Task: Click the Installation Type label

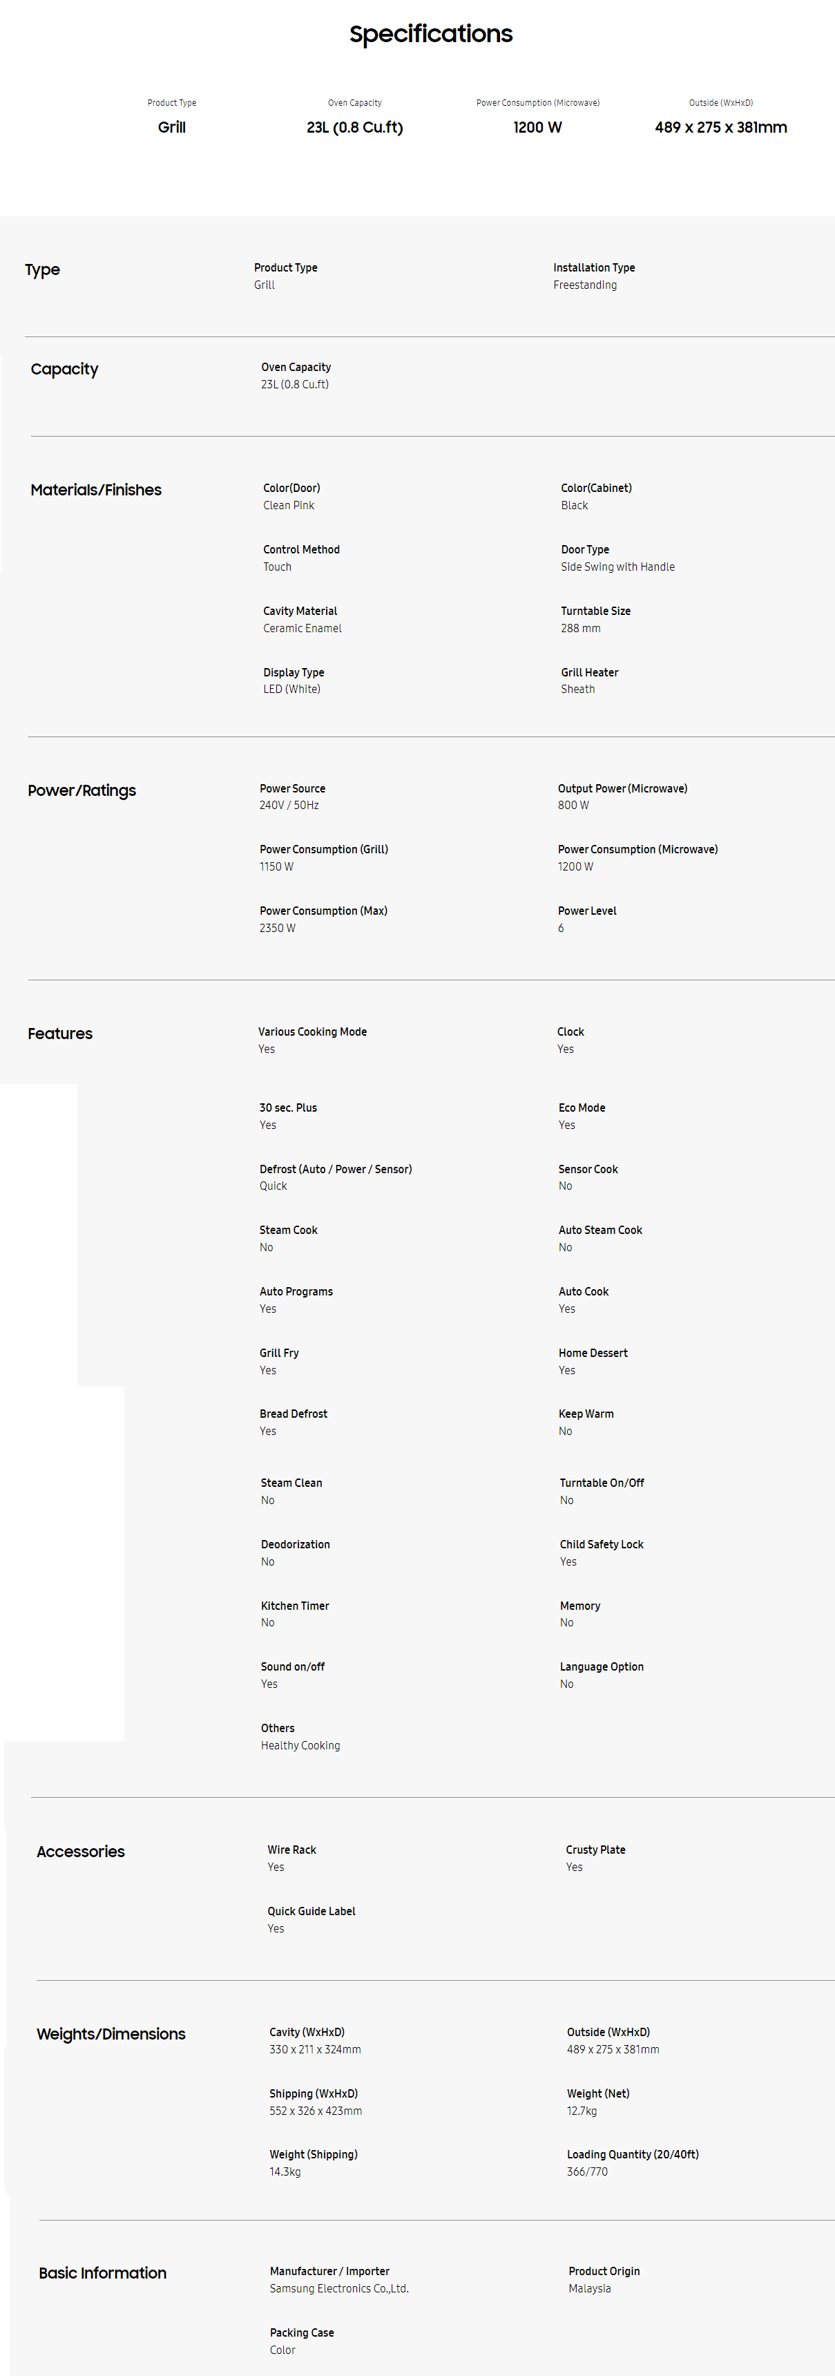Action: [593, 267]
